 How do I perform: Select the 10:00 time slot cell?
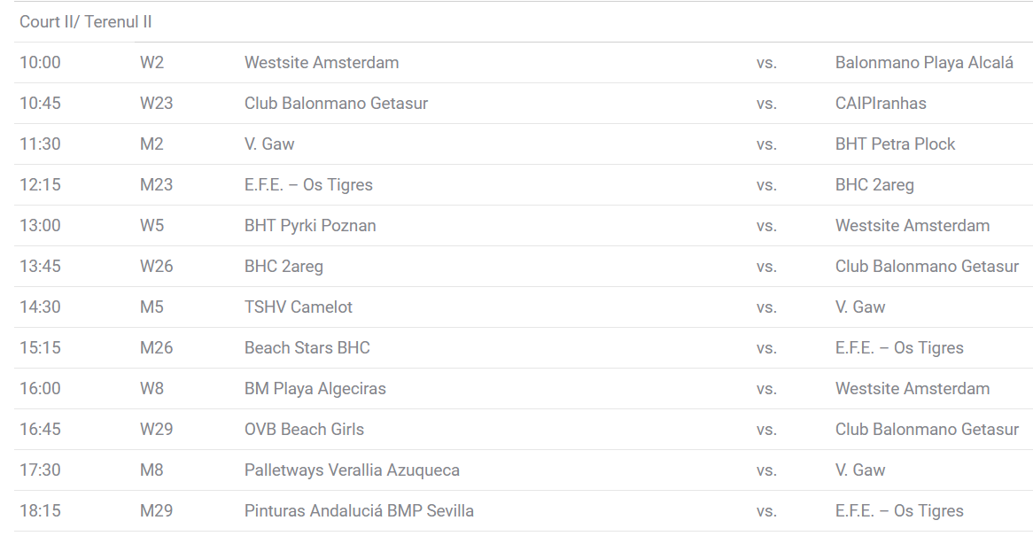[x=40, y=63]
